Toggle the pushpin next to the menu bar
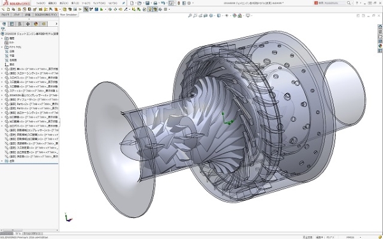The width and height of the screenshot is (383, 239). click(x=124, y=3)
